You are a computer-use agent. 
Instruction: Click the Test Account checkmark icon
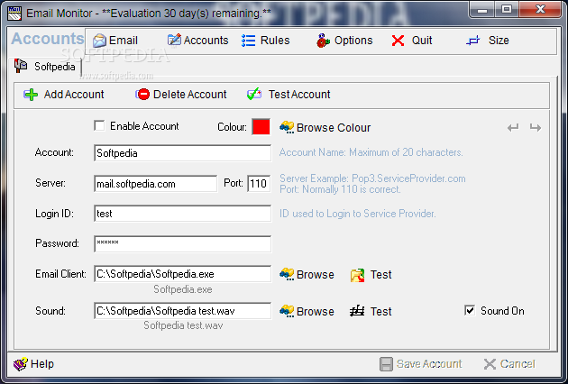pyautogui.click(x=254, y=94)
